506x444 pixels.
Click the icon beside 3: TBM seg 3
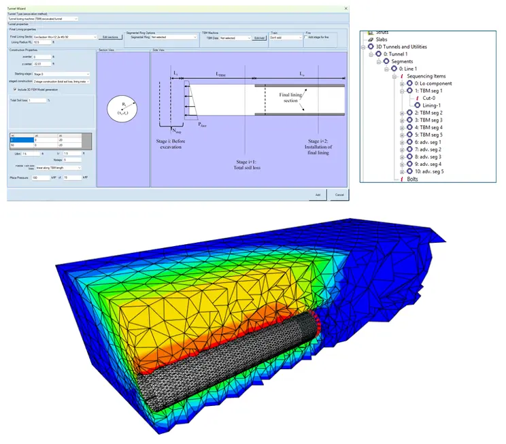point(409,120)
